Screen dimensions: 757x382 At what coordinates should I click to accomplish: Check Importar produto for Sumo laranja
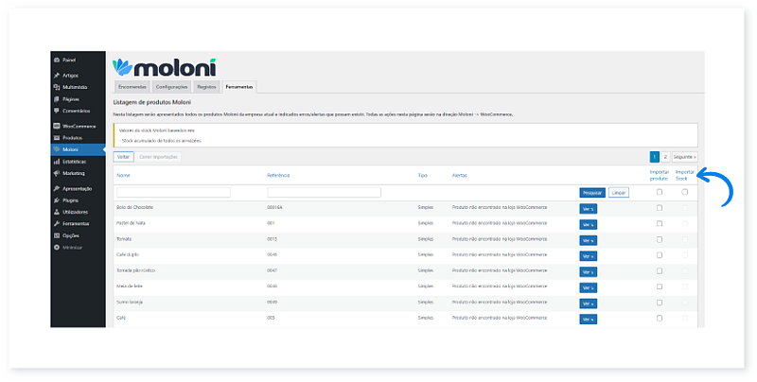click(660, 303)
